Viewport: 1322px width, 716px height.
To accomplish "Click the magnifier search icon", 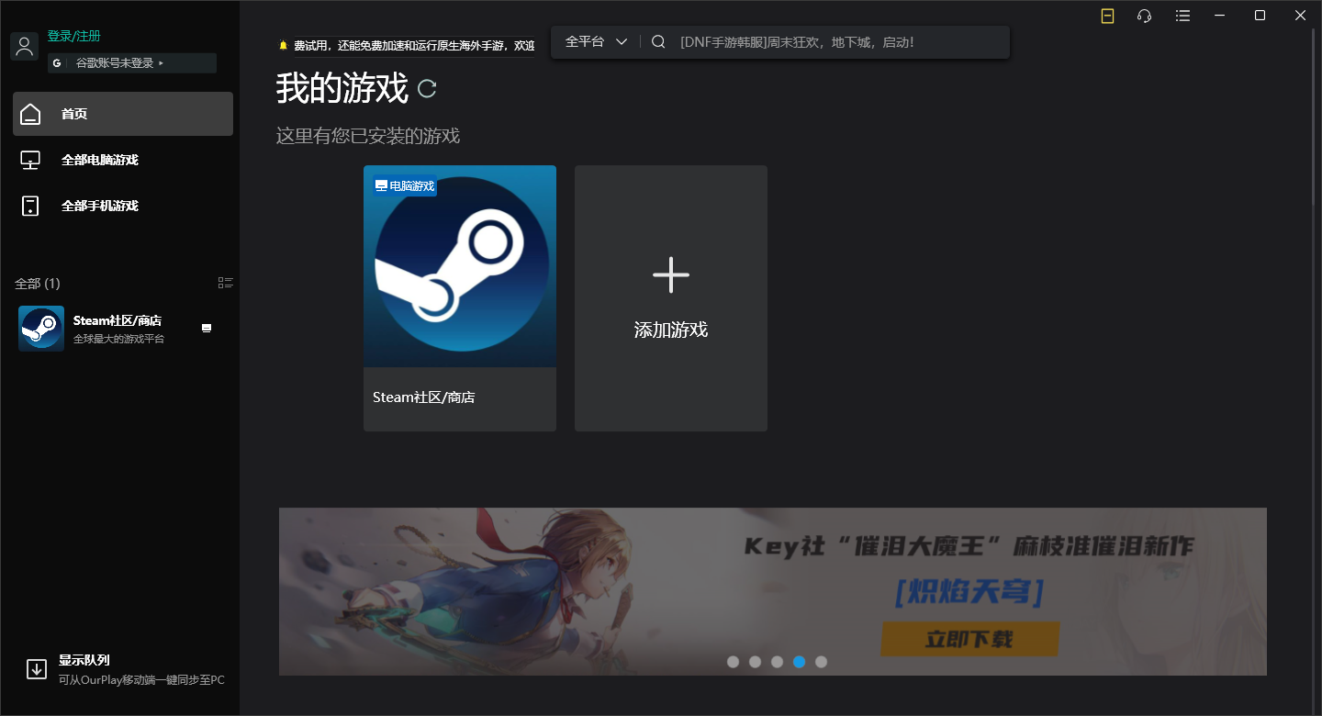I will (658, 41).
